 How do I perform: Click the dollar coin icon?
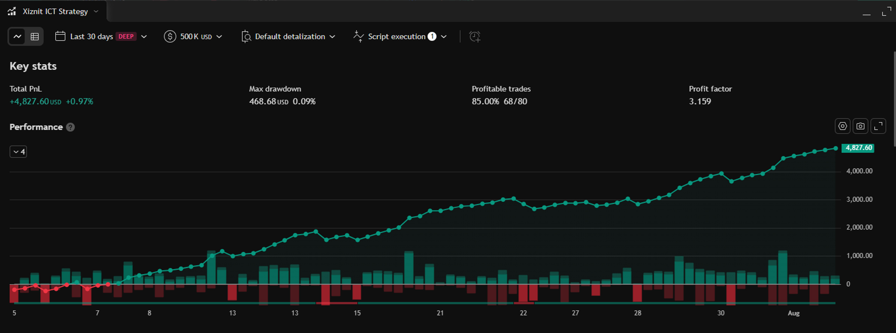pos(170,36)
